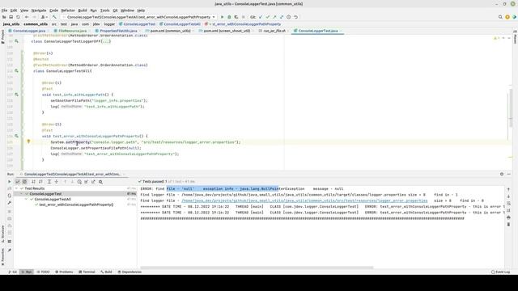Open the Tools menu

pos(104,11)
